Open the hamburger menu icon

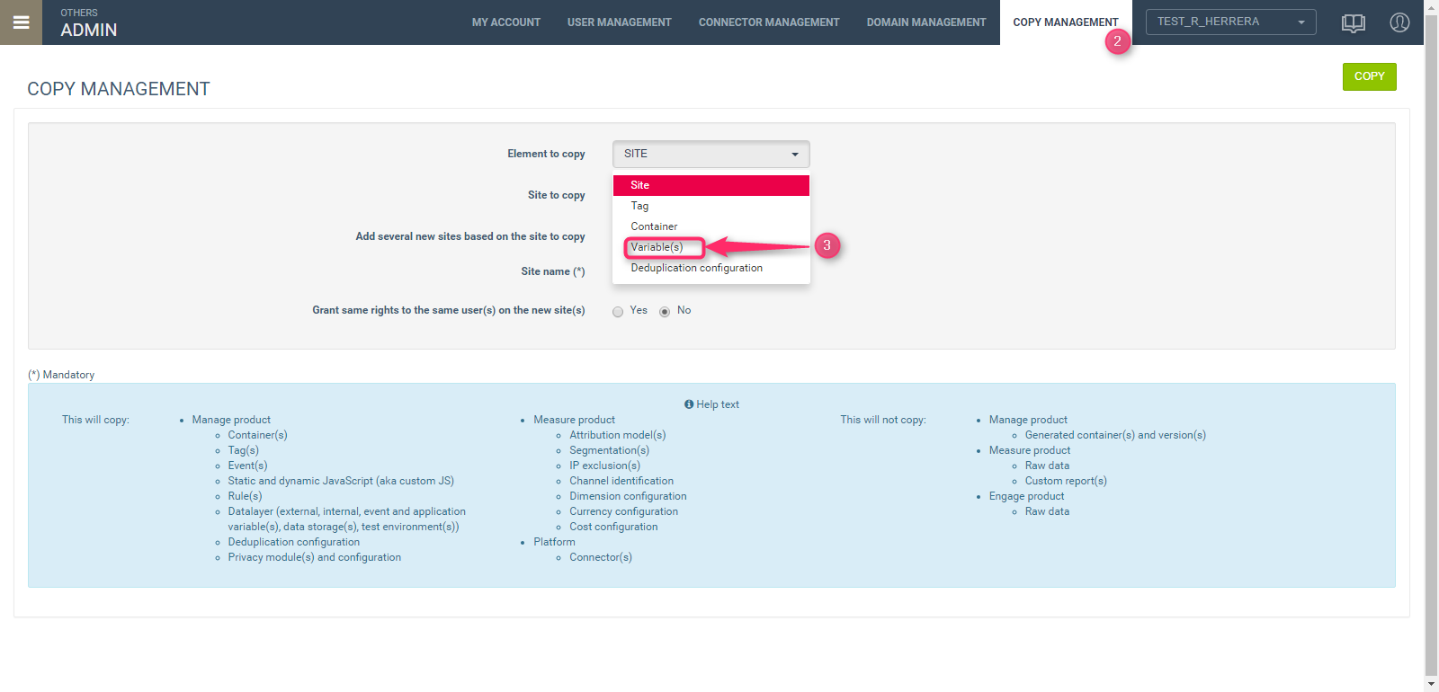click(21, 22)
